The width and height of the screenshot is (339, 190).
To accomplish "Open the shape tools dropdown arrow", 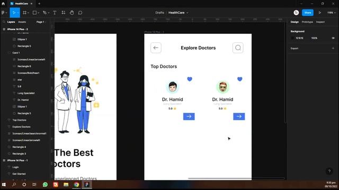I will pyautogui.click(x=39, y=13).
